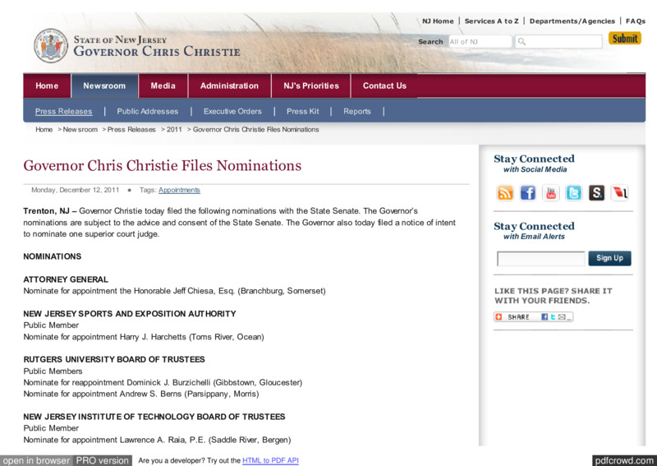Click the FAQs top link
This screenshot has height=466, width=657.
635,21
